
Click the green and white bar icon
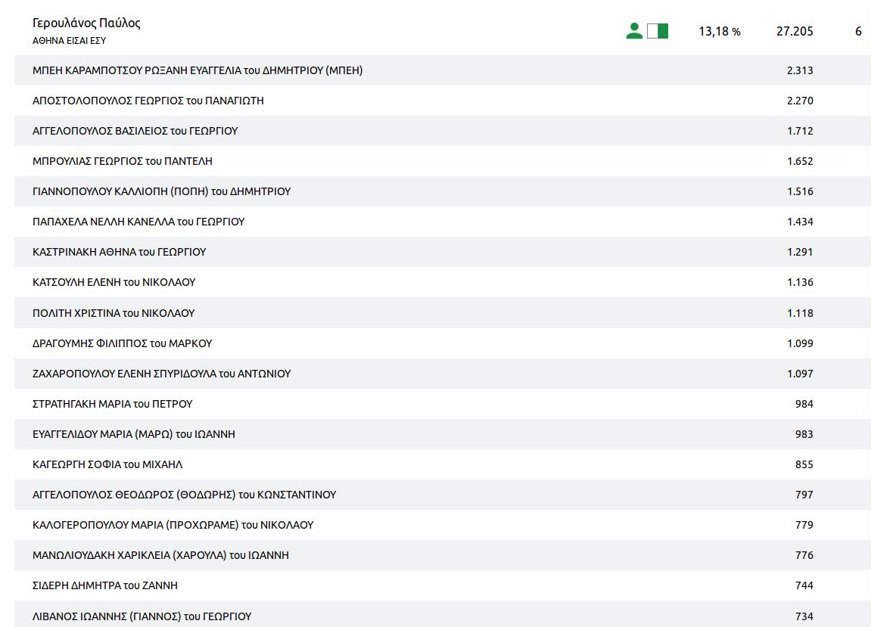(658, 30)
